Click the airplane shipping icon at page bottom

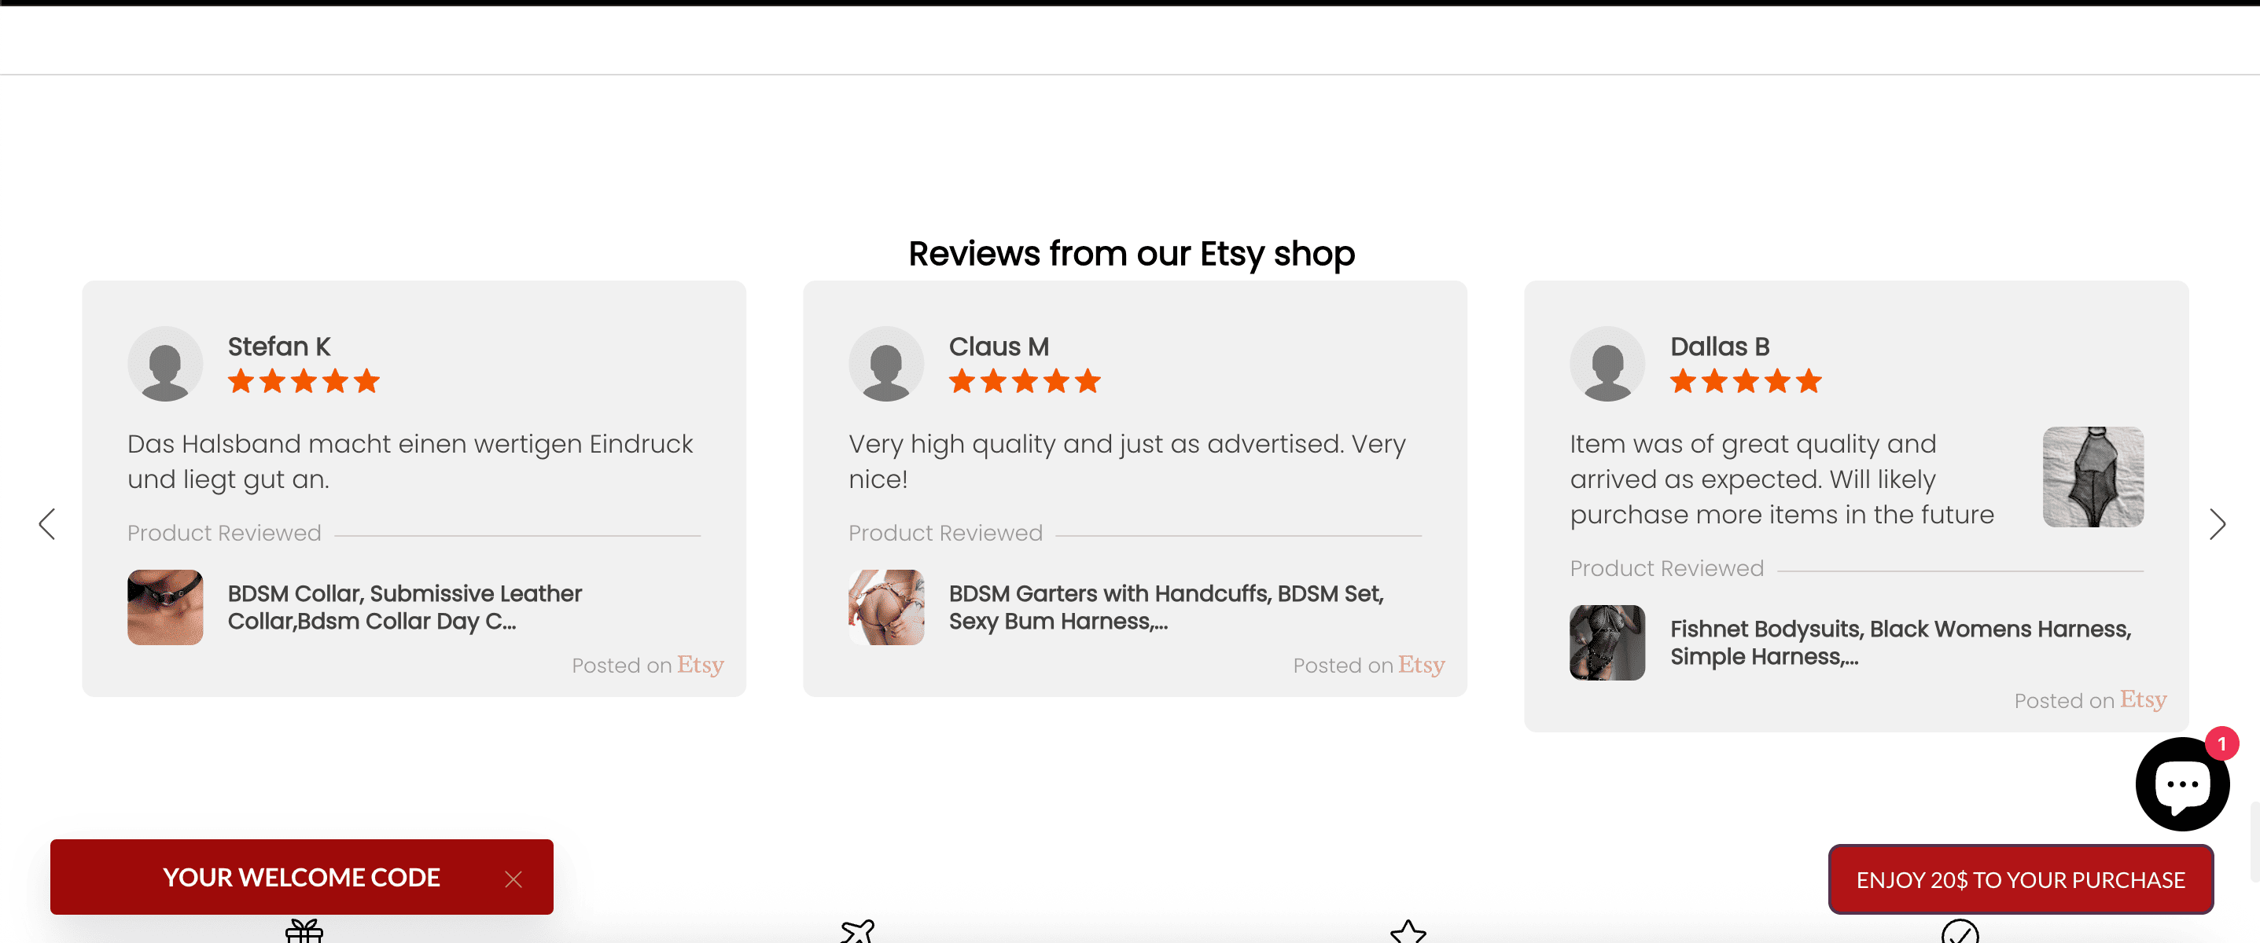coord(857,932)
